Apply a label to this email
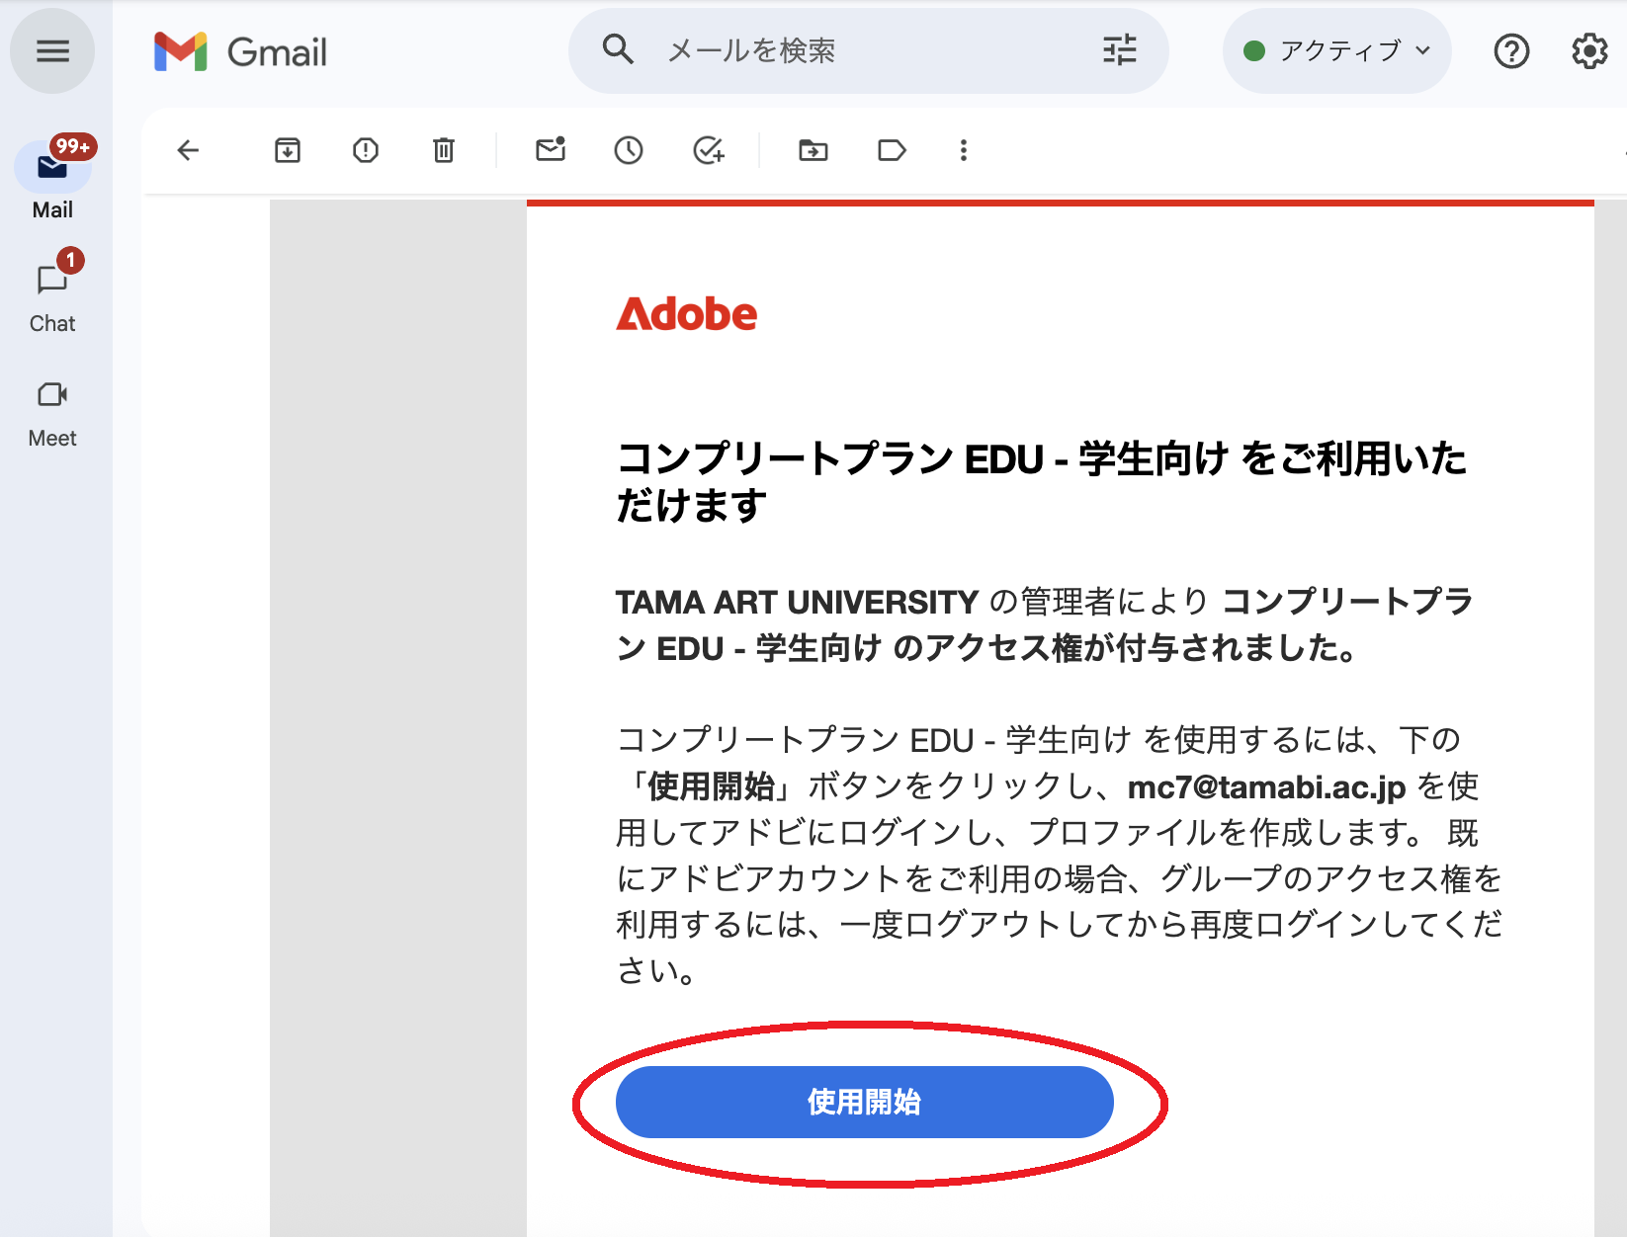 (x=892, y=150)
